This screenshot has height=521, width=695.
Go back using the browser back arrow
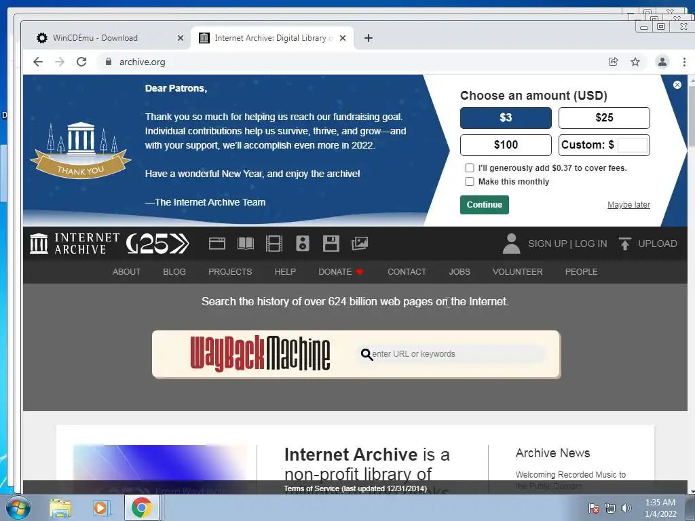[x=38, y=62]
